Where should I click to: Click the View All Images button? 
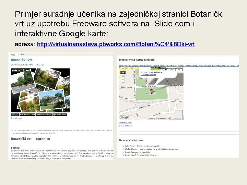44,114
